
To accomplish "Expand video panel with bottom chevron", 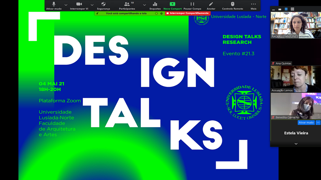I will tap(296, 144).
